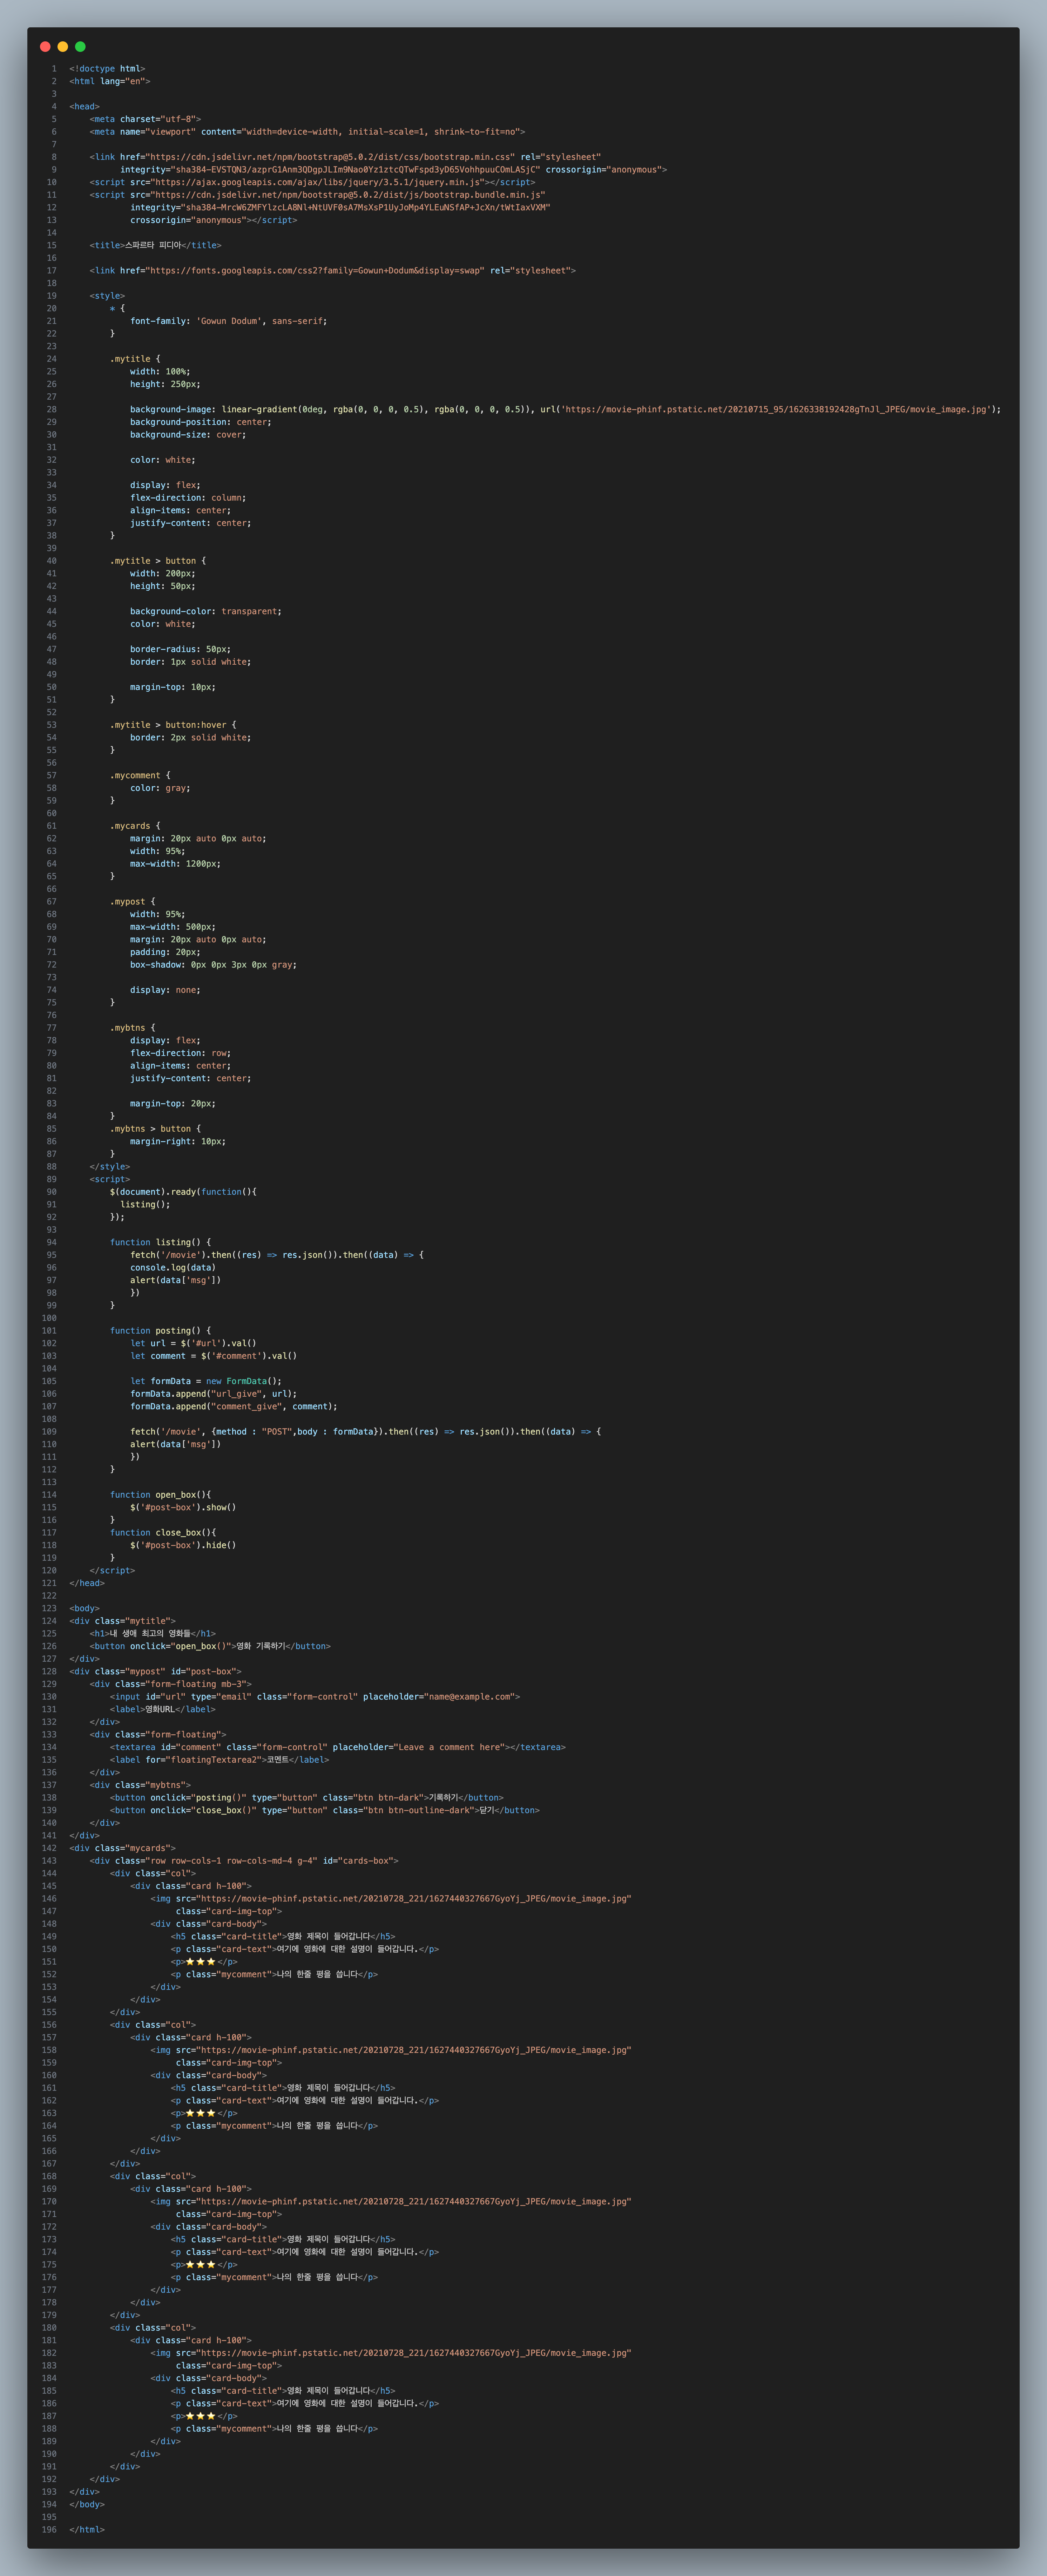
Task: Select the "<!doctype html>" line
Action: point(107,69)
